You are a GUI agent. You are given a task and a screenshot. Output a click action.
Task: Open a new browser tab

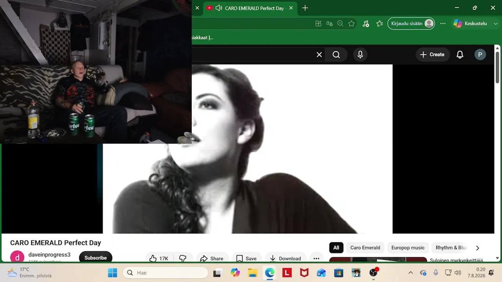tap(305, 8)
